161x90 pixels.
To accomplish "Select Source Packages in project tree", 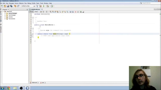I will pyautogui.click(x=13, y=13).
